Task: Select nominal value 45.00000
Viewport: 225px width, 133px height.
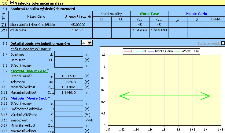Action: tap(78, 25)
